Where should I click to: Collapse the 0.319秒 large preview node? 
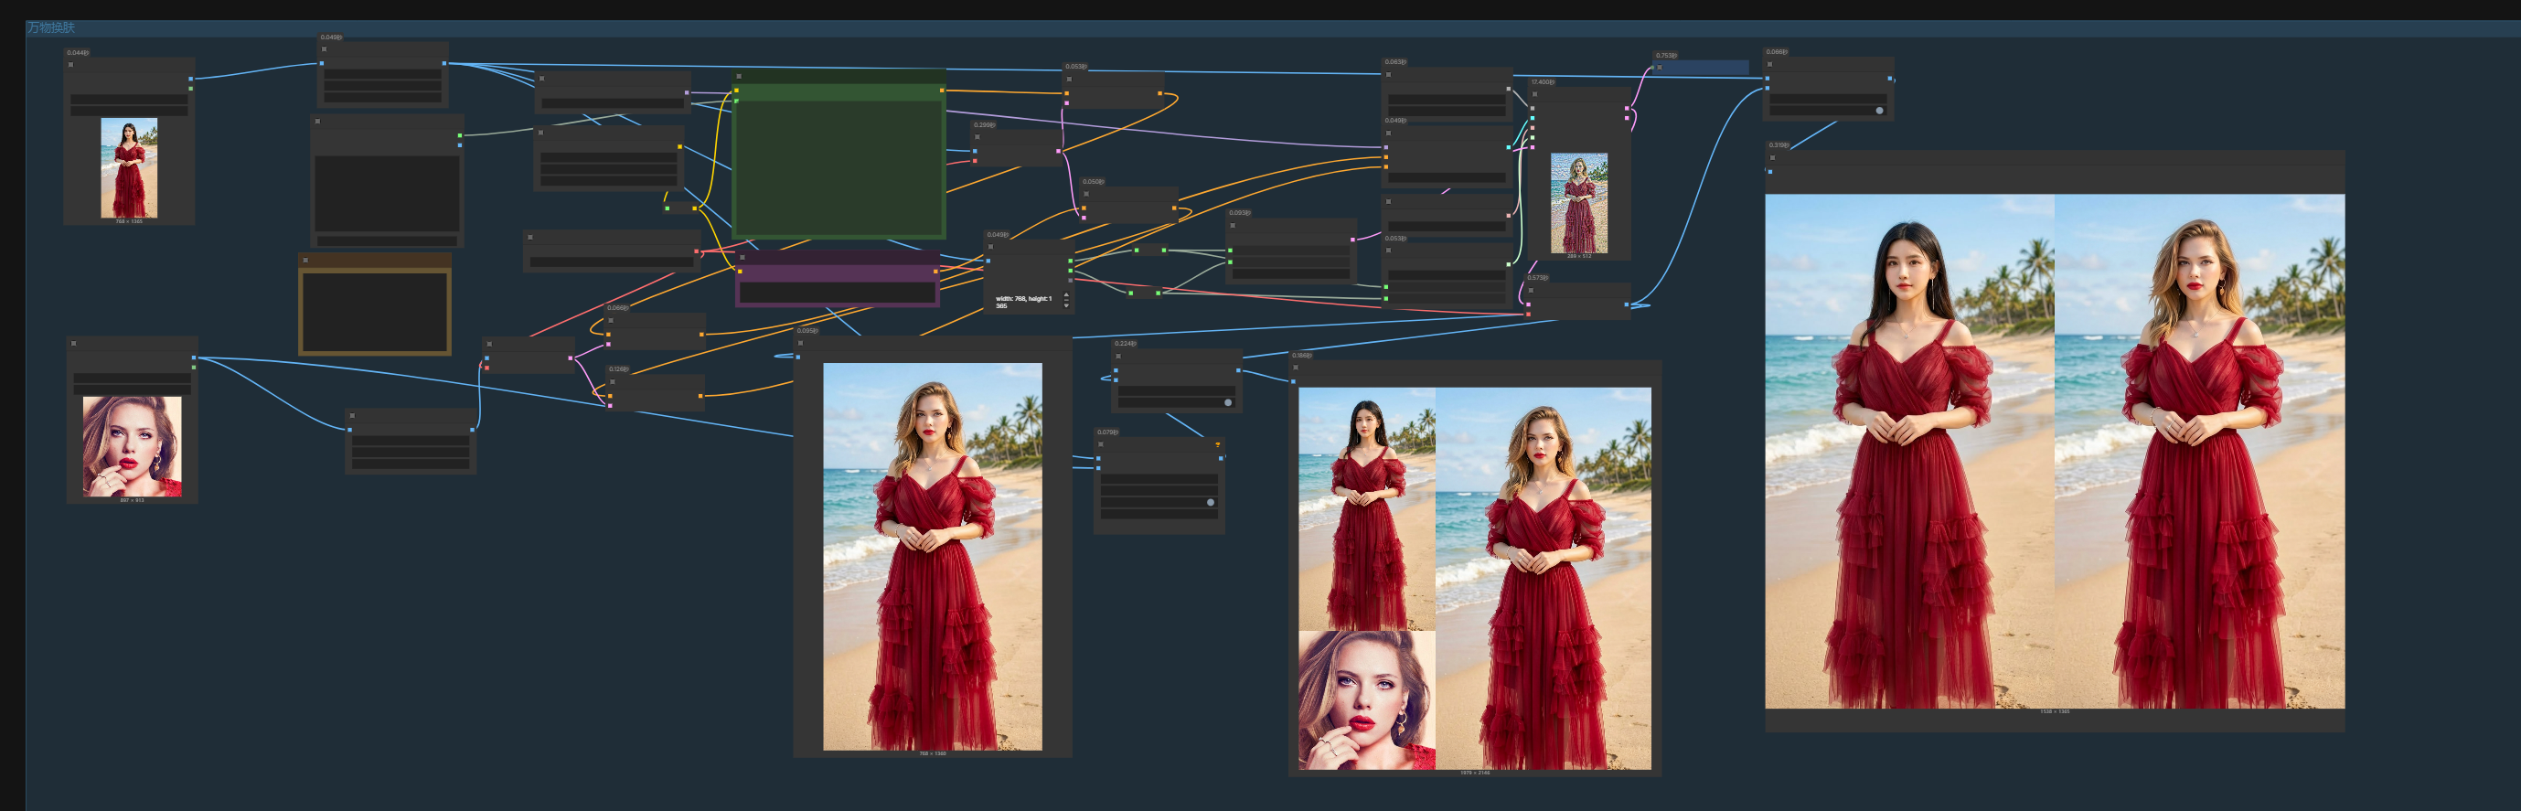(1772, 157)
